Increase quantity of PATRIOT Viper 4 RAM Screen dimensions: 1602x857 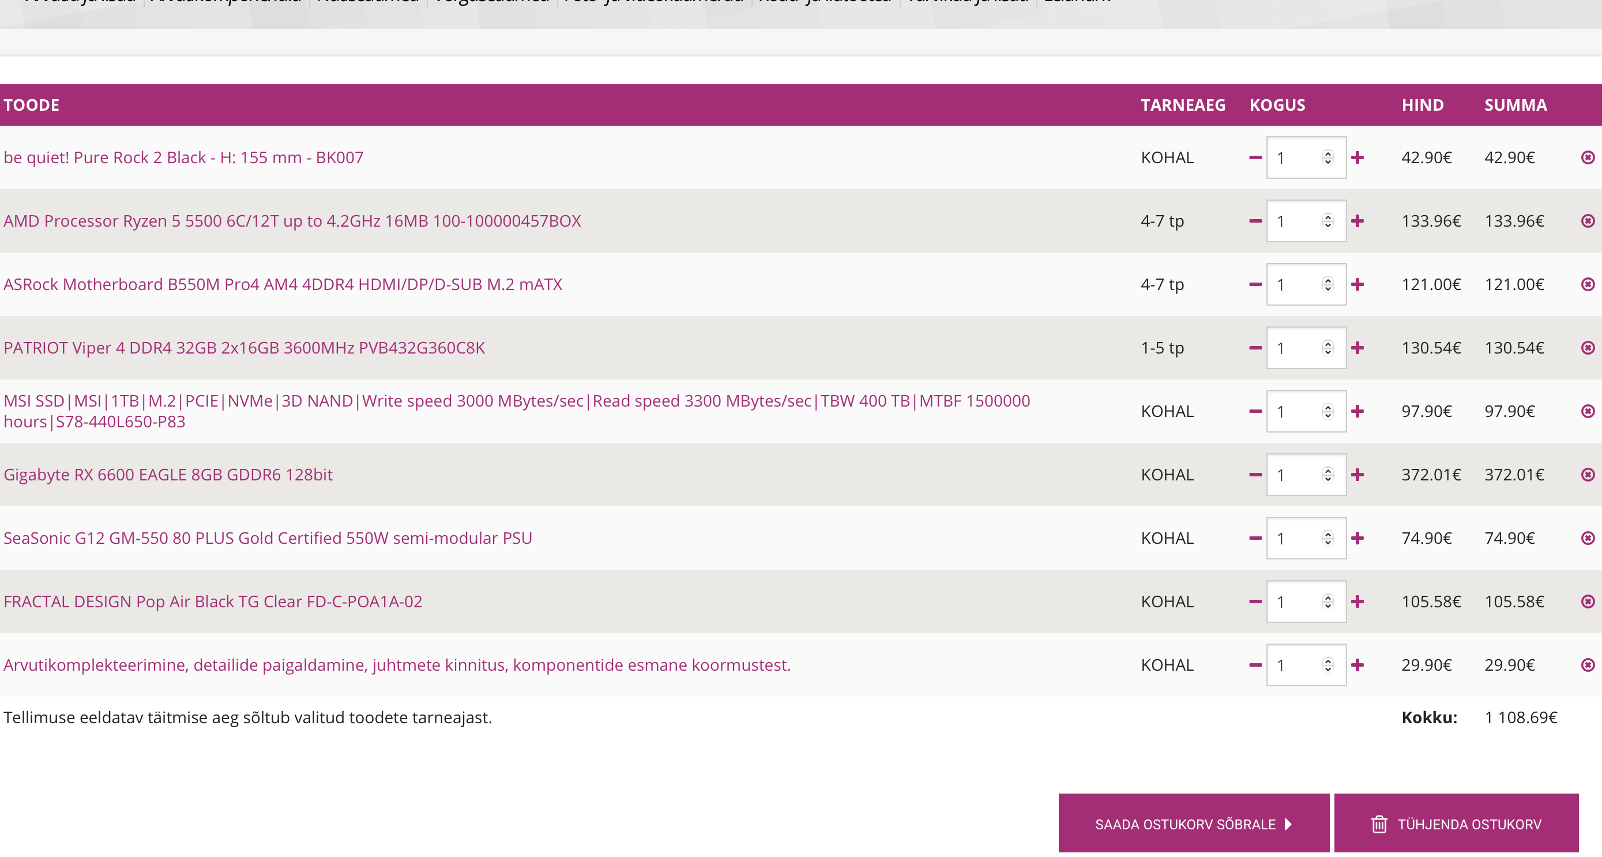point(1357,348)
